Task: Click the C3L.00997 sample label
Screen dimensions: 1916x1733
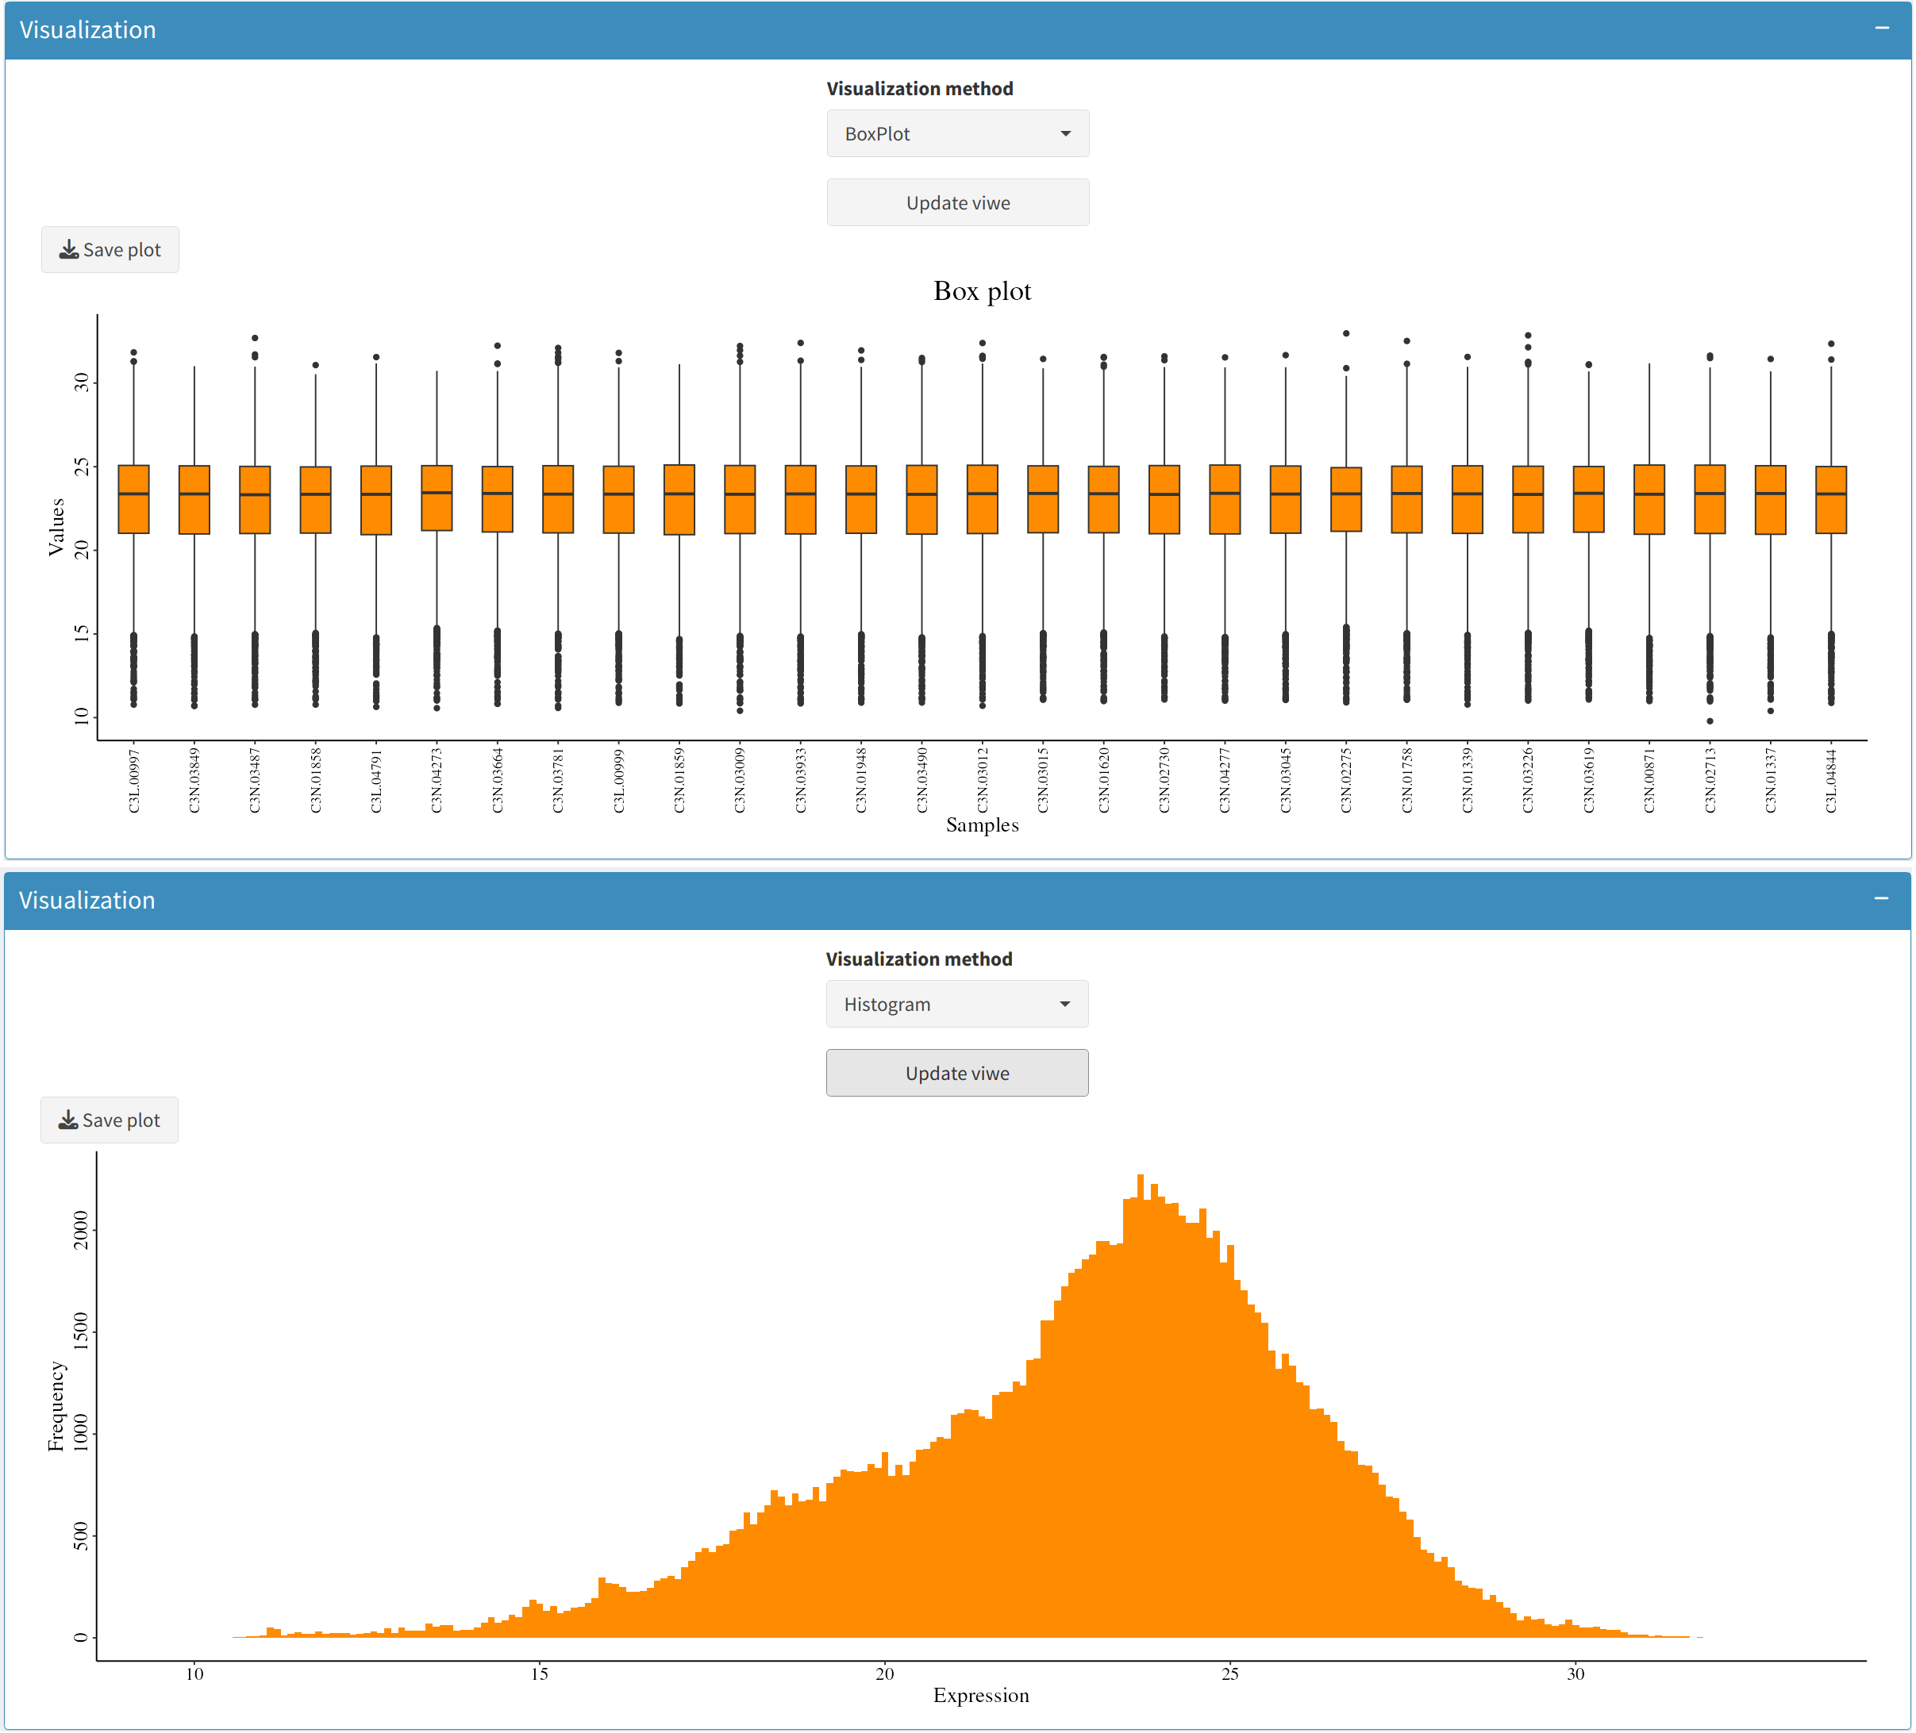Action: [134, 781]
